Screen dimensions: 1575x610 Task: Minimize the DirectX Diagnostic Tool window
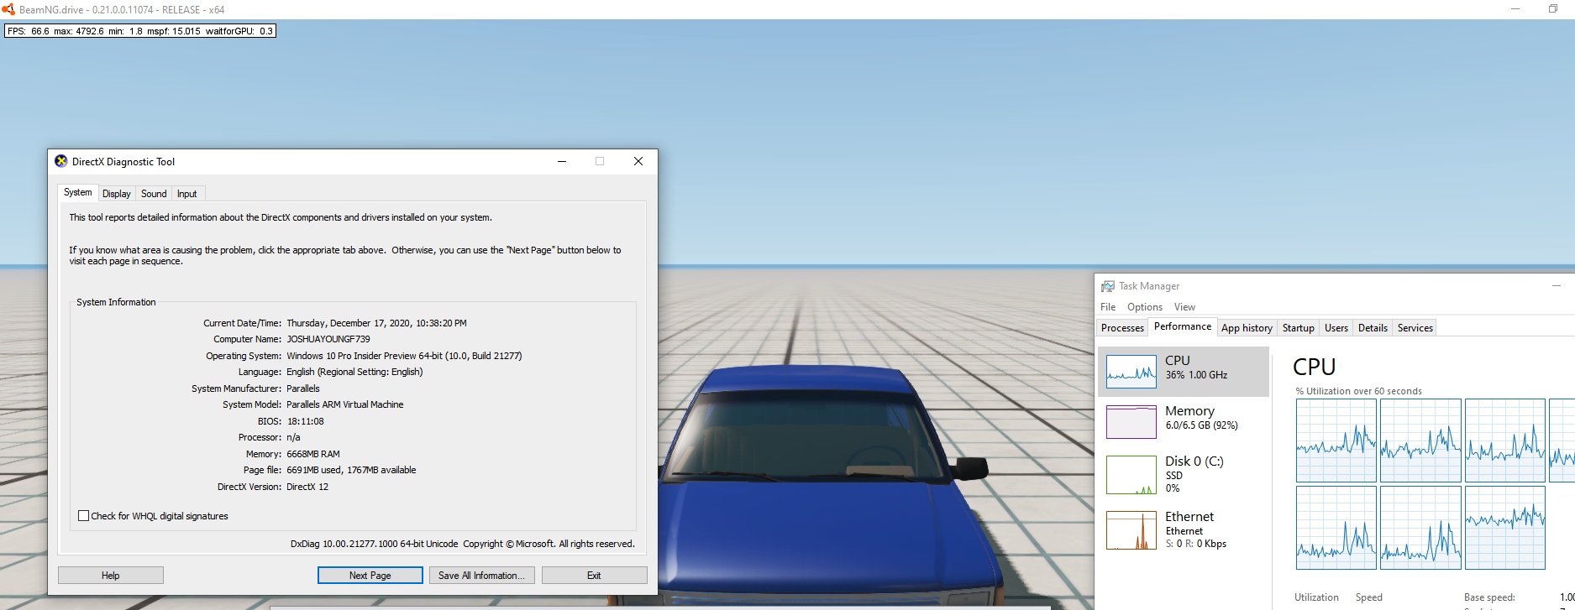coord(562,161)
